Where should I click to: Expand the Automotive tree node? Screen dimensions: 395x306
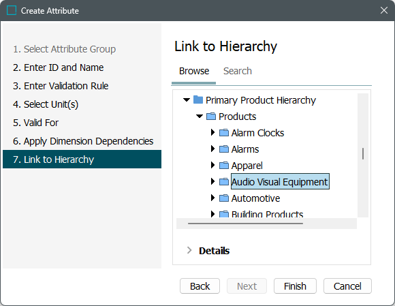coord(212,198)
